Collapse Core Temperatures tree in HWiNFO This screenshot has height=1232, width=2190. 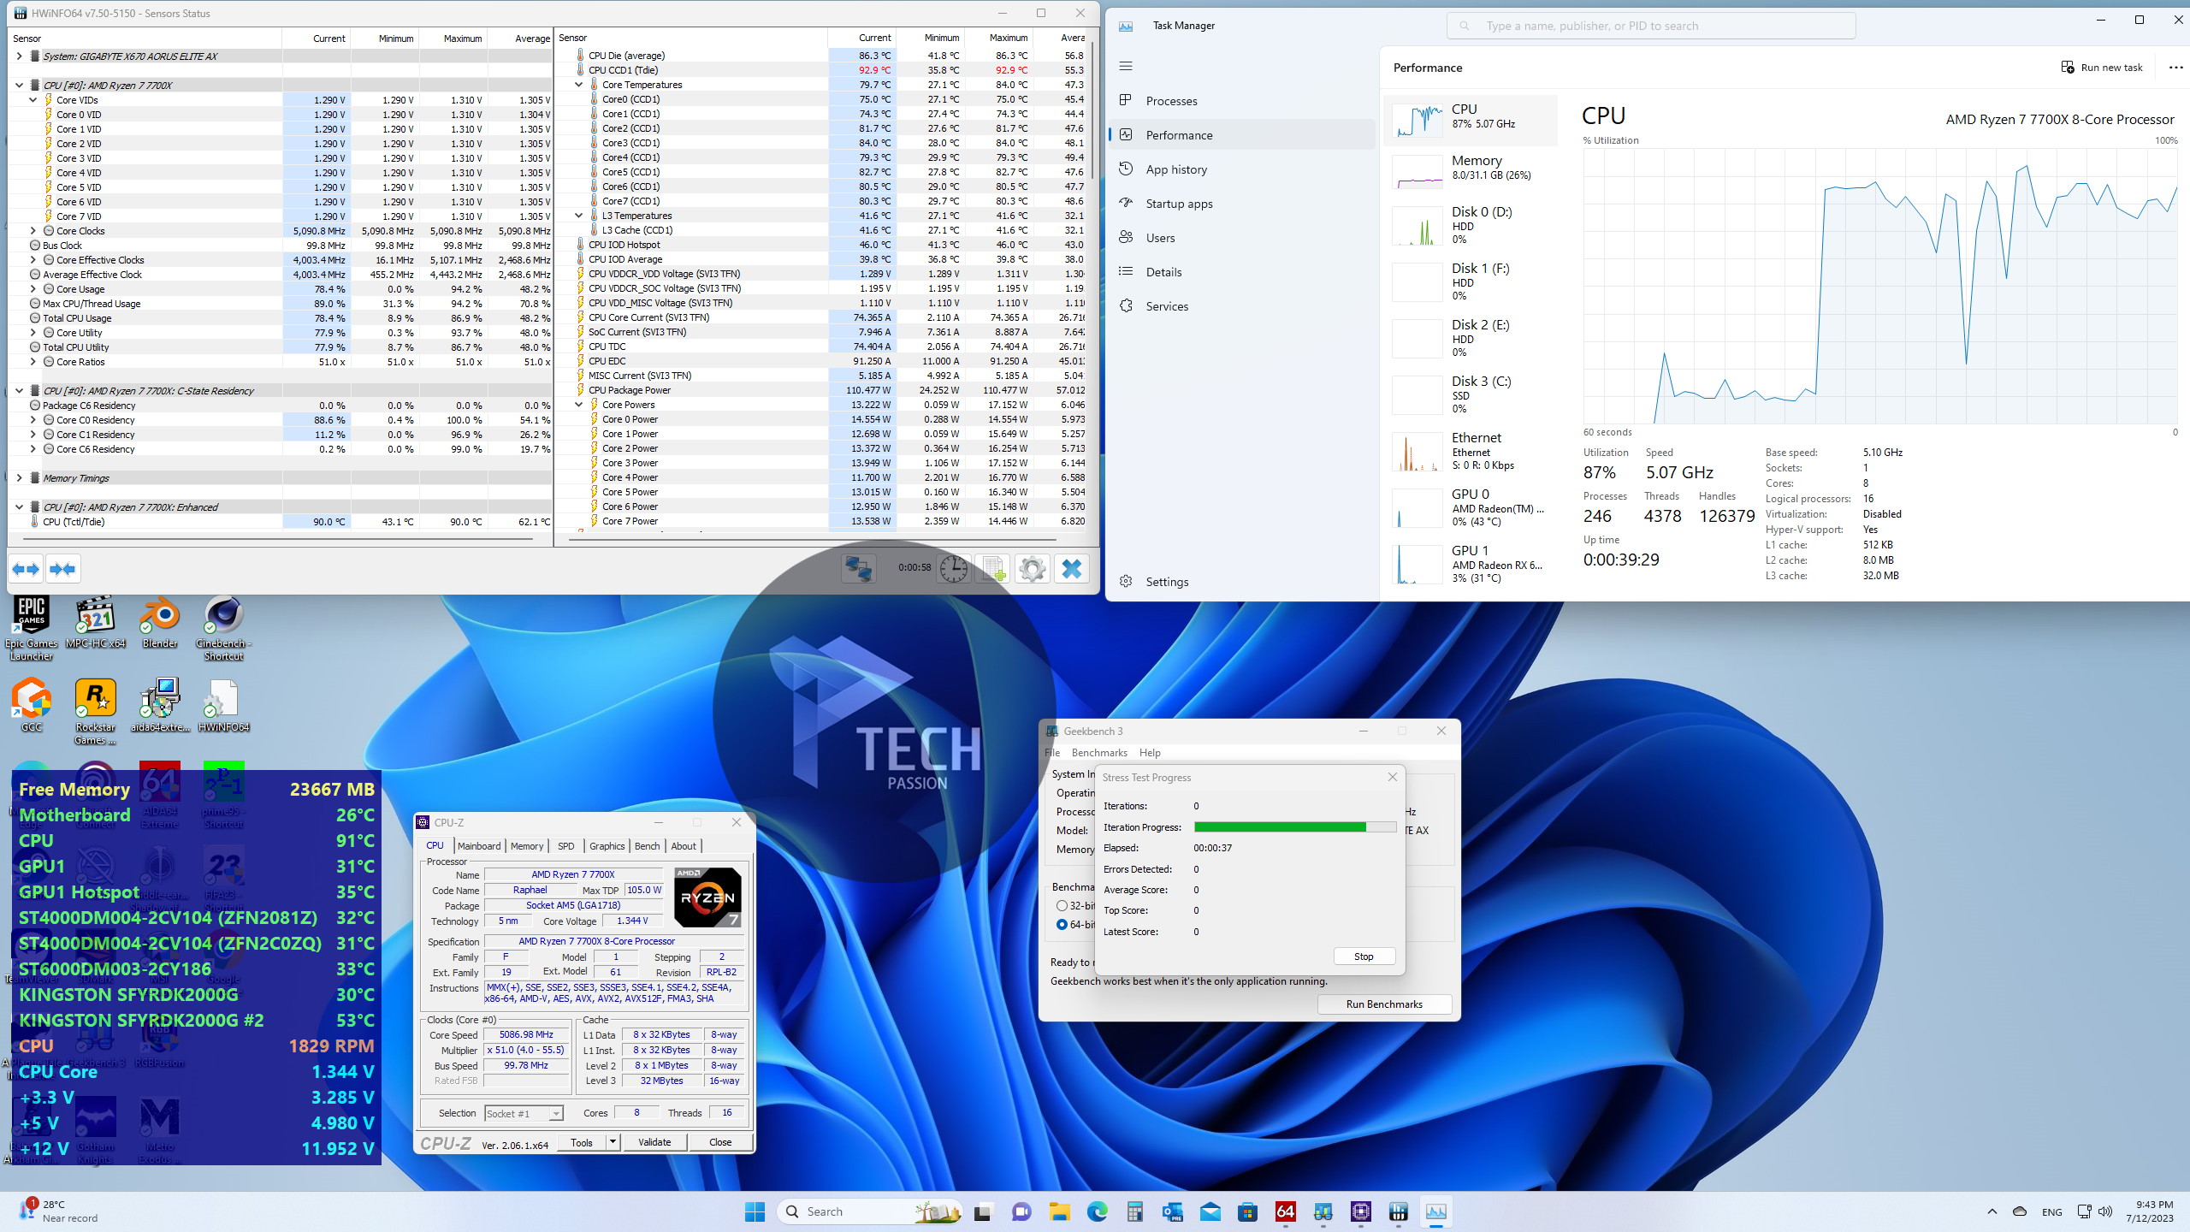pyautogui.click(x=579, y=85)
